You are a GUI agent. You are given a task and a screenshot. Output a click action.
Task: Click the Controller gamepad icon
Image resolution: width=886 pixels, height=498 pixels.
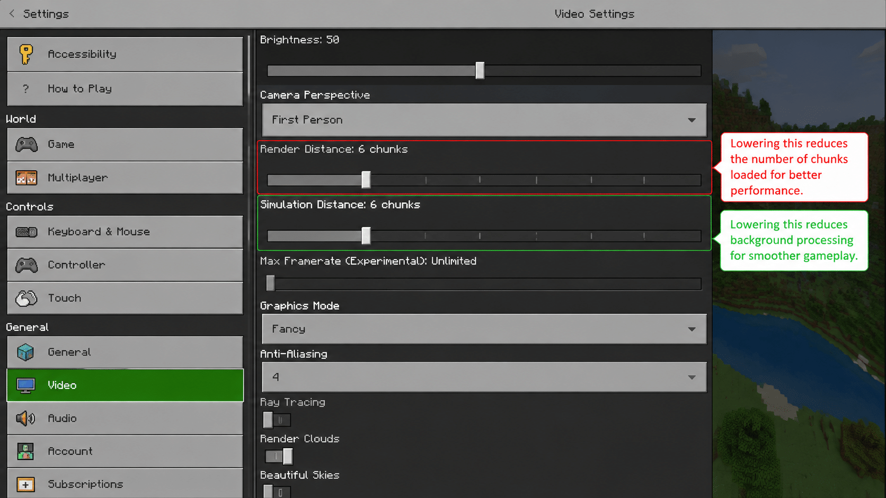(x=26, y=265)
